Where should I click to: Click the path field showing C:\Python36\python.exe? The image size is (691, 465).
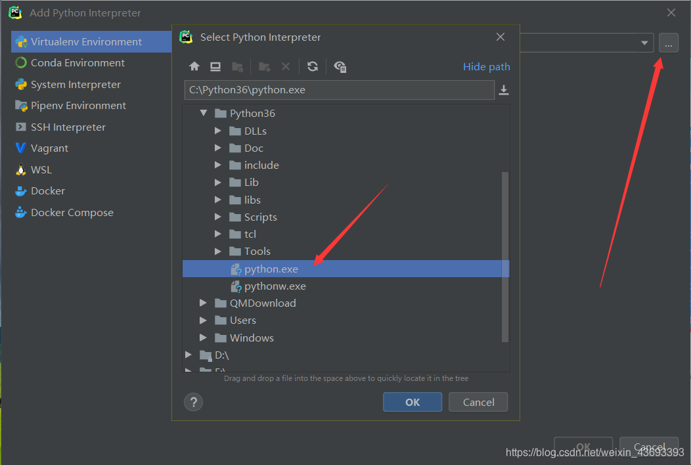(x=340, y=90)
